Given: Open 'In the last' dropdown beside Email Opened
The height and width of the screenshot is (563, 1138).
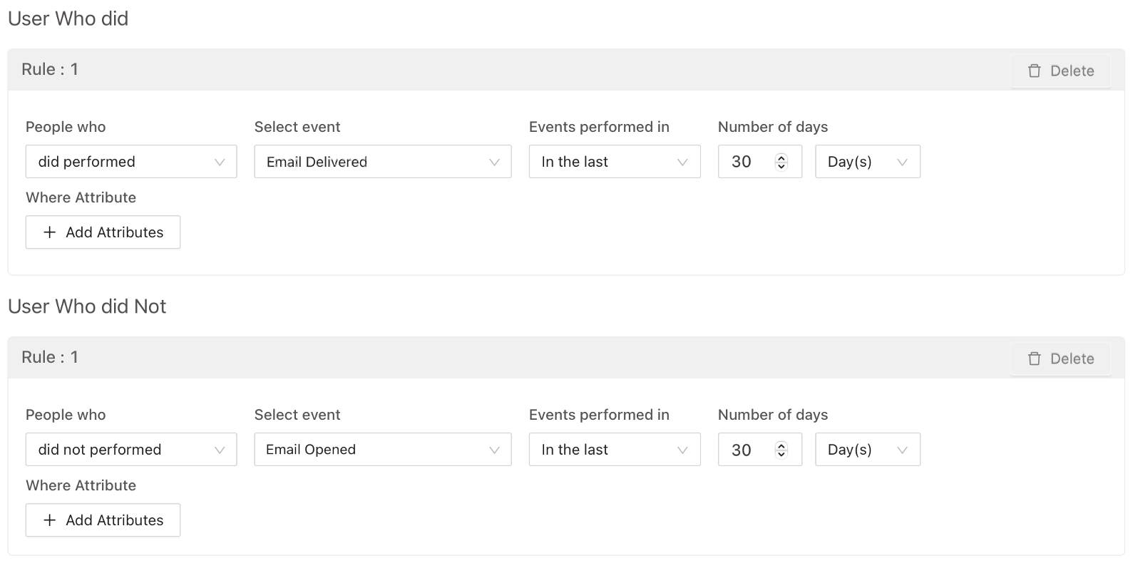Looking at the screenshot, I should tap(615, 450).
